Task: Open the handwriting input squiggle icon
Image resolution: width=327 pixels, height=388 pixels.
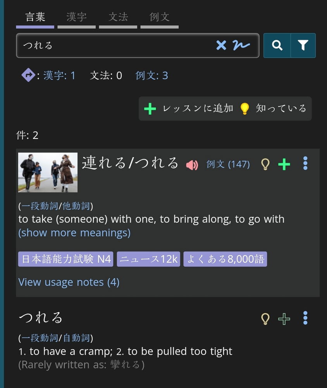Action: point(241,45)
